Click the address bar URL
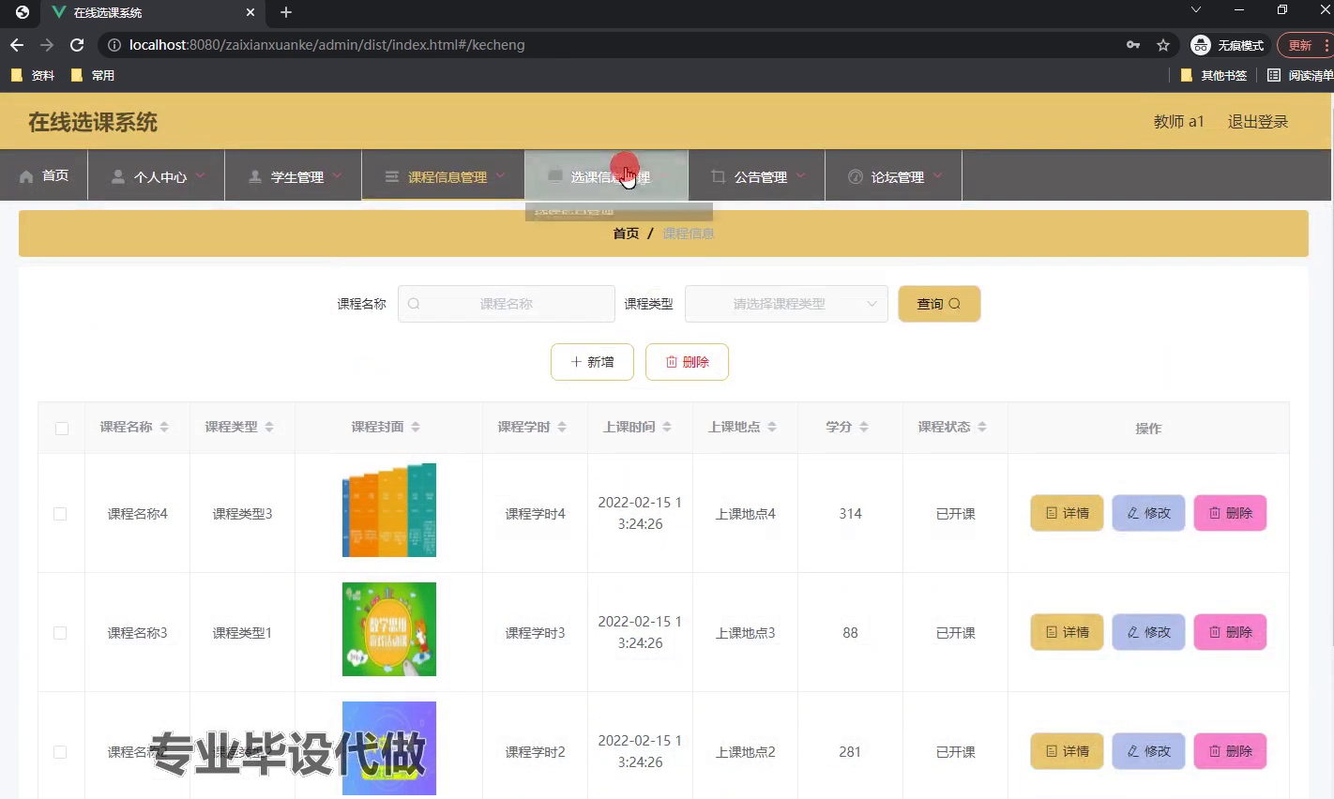Screen dimensions: 1334x799 tap(327, 45)
